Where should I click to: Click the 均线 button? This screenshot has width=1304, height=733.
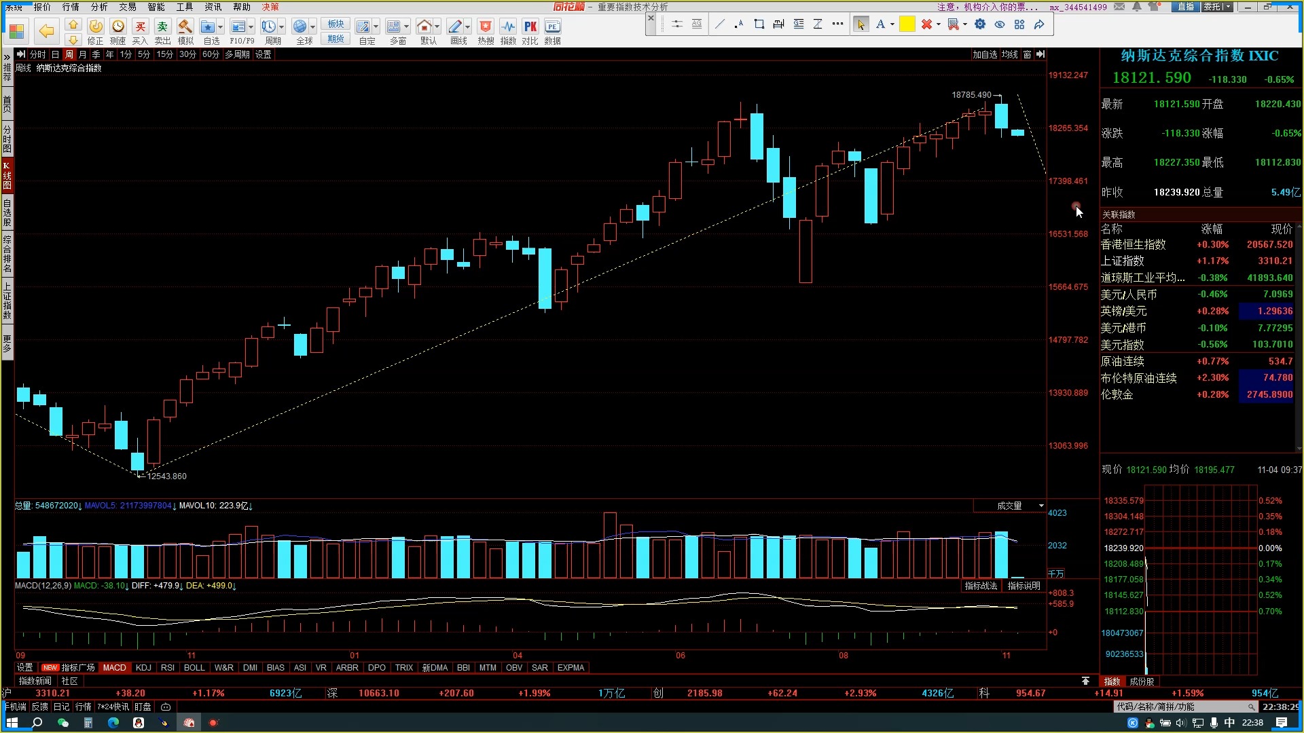(x=1010, y=54)
